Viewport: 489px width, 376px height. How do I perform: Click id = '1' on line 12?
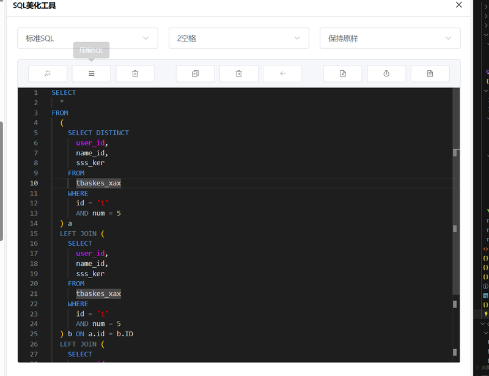coord(92,203)
